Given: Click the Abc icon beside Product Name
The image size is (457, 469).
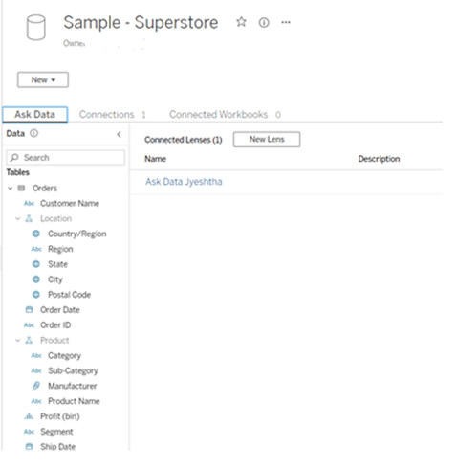Looking at the screenshot, I should pyautogui.click(x=36, y=401).
